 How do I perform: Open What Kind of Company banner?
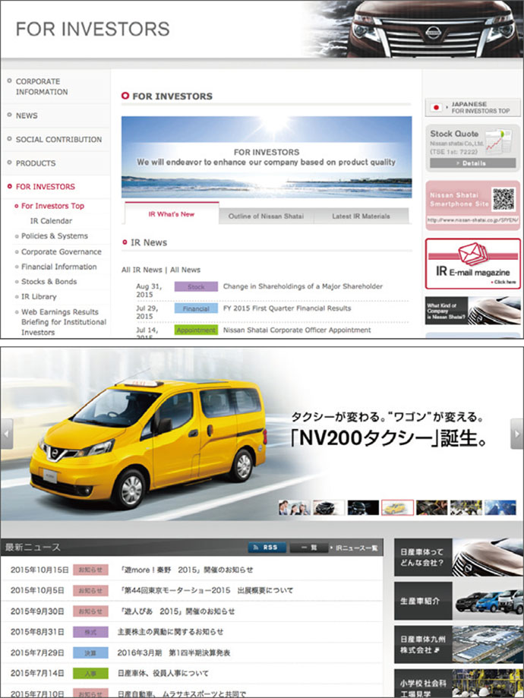pos(473,311)
